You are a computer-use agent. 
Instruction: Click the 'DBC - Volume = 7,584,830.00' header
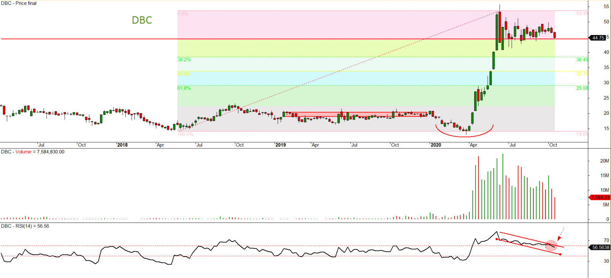coord(32,152)
